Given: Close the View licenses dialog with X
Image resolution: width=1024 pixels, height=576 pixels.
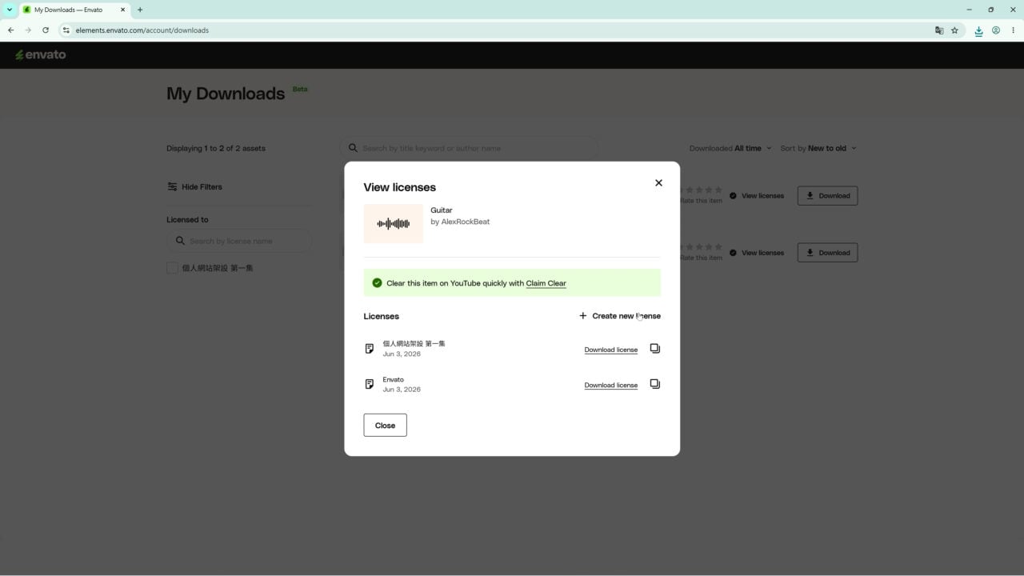Looking at the screenshot, I should coord(658,182).
